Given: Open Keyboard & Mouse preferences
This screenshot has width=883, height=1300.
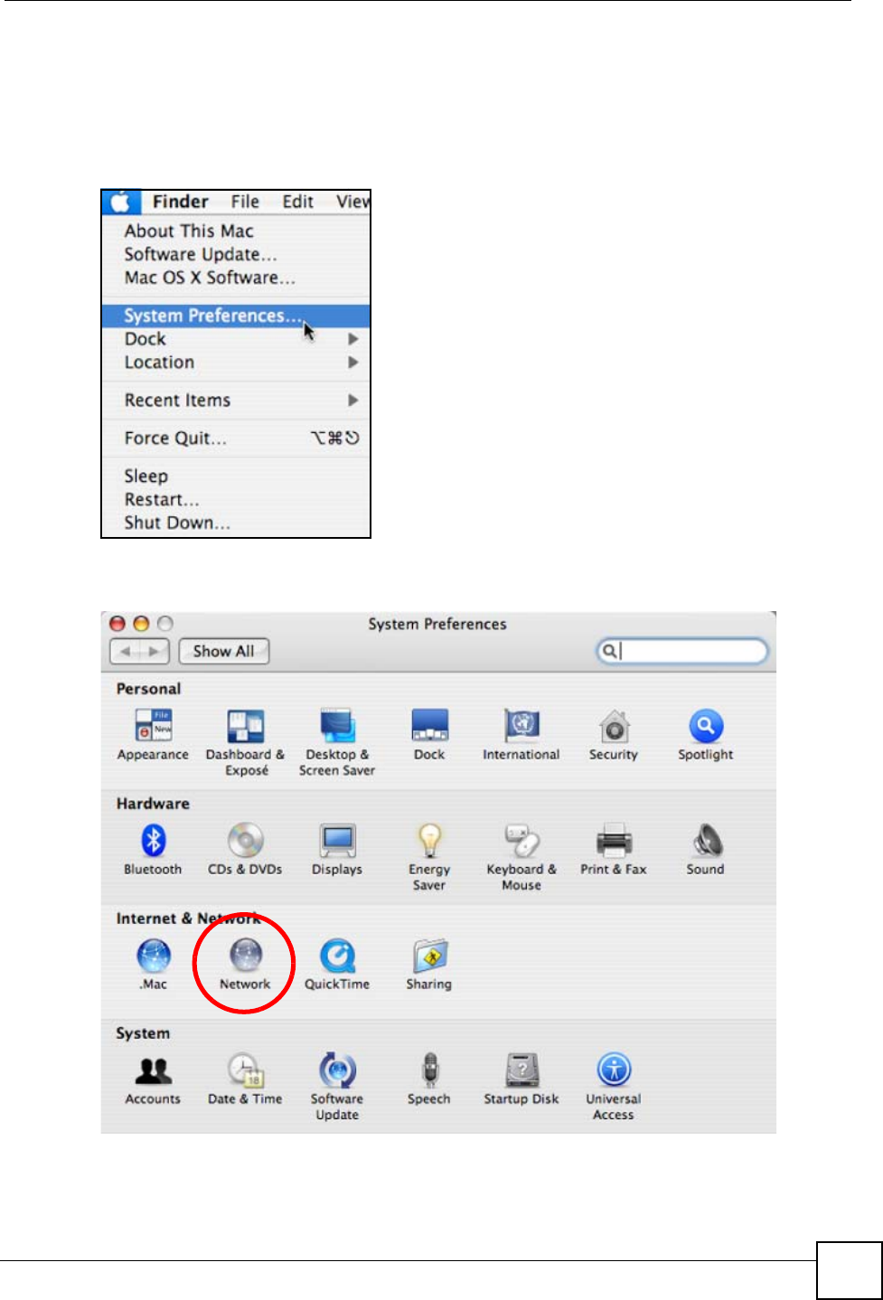Looking at the screenshot, I should click(x=521, y=857).
